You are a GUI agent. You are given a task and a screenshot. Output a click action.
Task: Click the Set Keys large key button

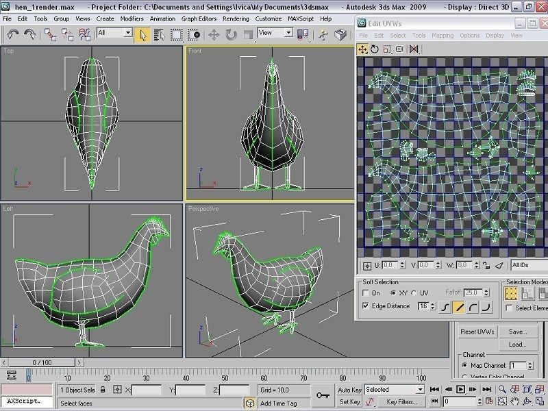[x=323, y=396]
